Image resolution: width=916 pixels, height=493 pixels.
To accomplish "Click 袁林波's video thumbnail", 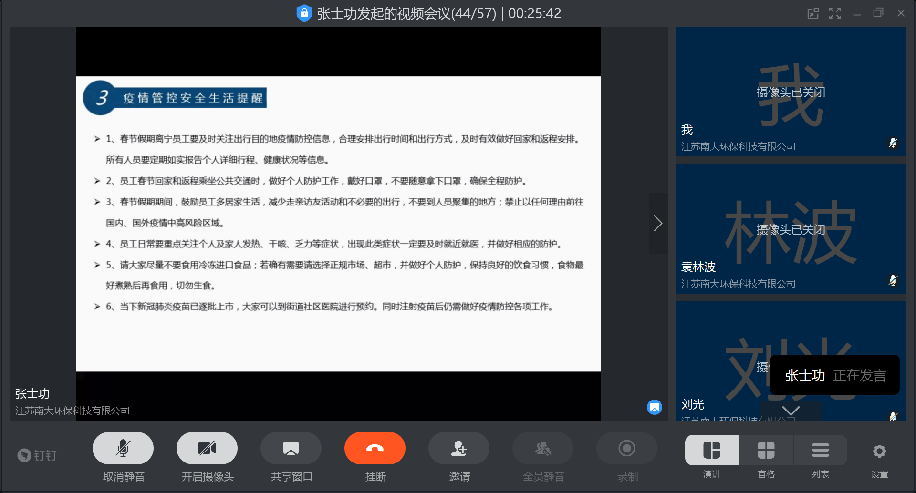I will click(791, 229).
